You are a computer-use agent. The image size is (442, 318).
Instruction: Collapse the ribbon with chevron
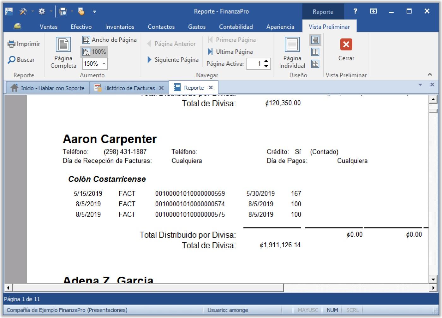pyautogui.click(x=429, y=74)
